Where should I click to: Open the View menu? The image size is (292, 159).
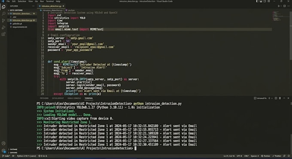coord(30,1)
